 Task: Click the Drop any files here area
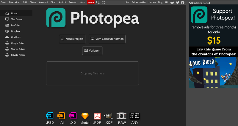click(x=93, y=73)
